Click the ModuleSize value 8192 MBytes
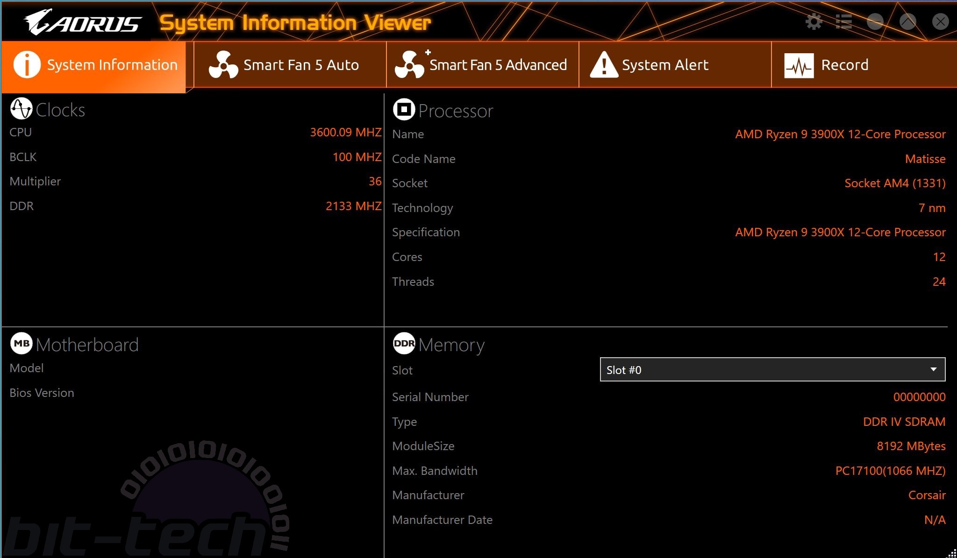 coord(911,446)
